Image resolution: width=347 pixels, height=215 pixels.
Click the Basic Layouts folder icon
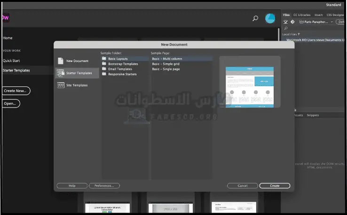tap(104, 59)
